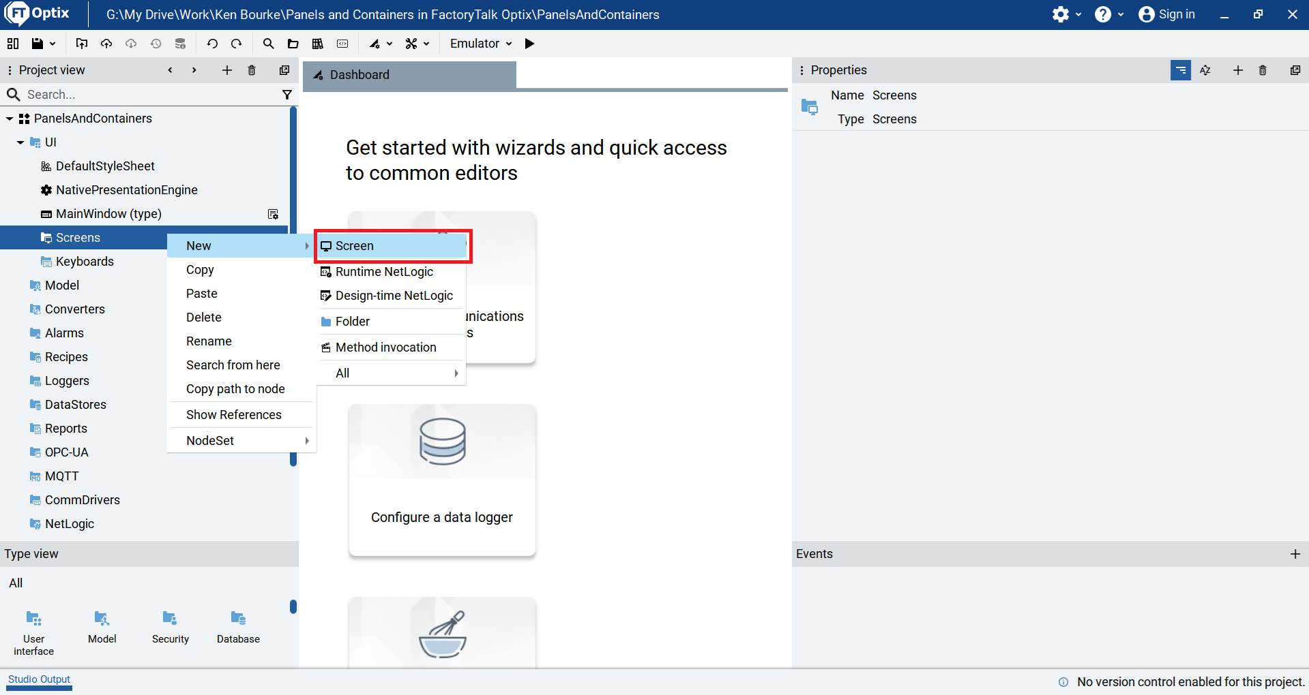Viewport: 1309px width, 695px height.
Task: Choose Runtime NetLogic from submenu
Action: click(x=392, y=272)
